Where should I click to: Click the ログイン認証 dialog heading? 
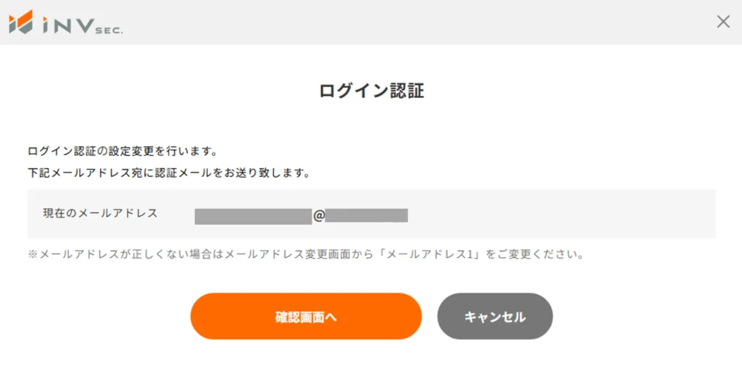(371, 91)
